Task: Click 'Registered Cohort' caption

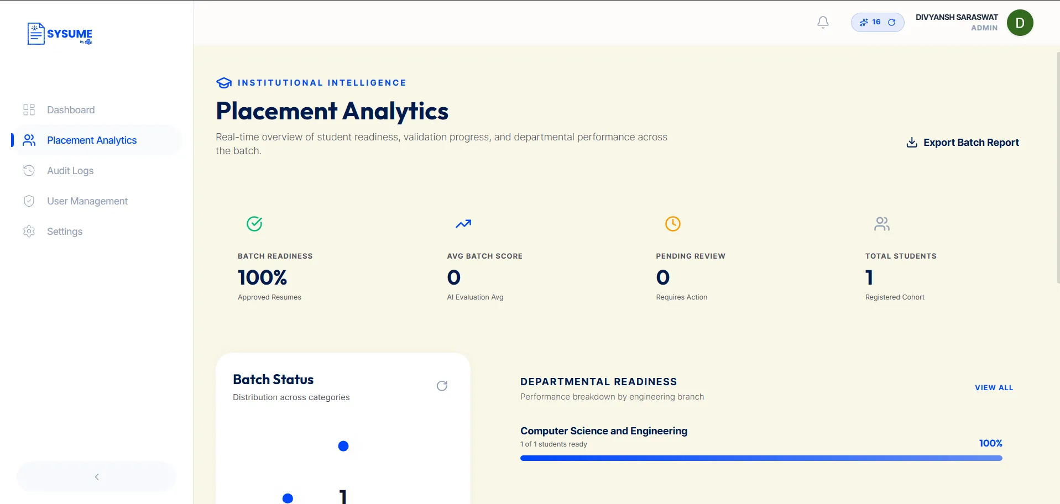Action: [895, 297]
